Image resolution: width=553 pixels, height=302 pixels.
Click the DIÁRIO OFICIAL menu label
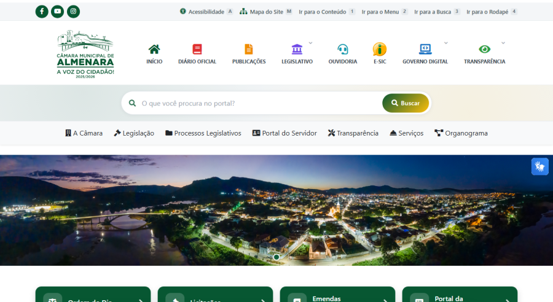[197, 61]
